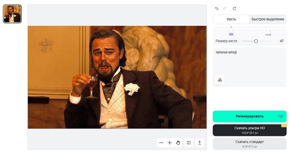Zoom out with the minus icon
This screenshot has height=152, width=290.
(161, 143)
